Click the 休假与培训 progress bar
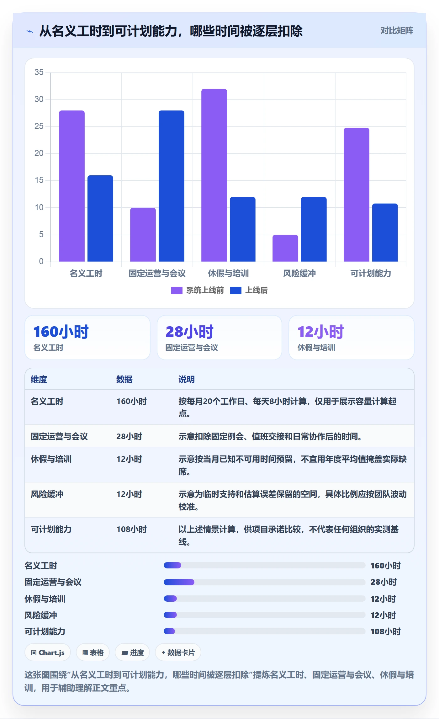439x719 pixels. pos(264,599)
